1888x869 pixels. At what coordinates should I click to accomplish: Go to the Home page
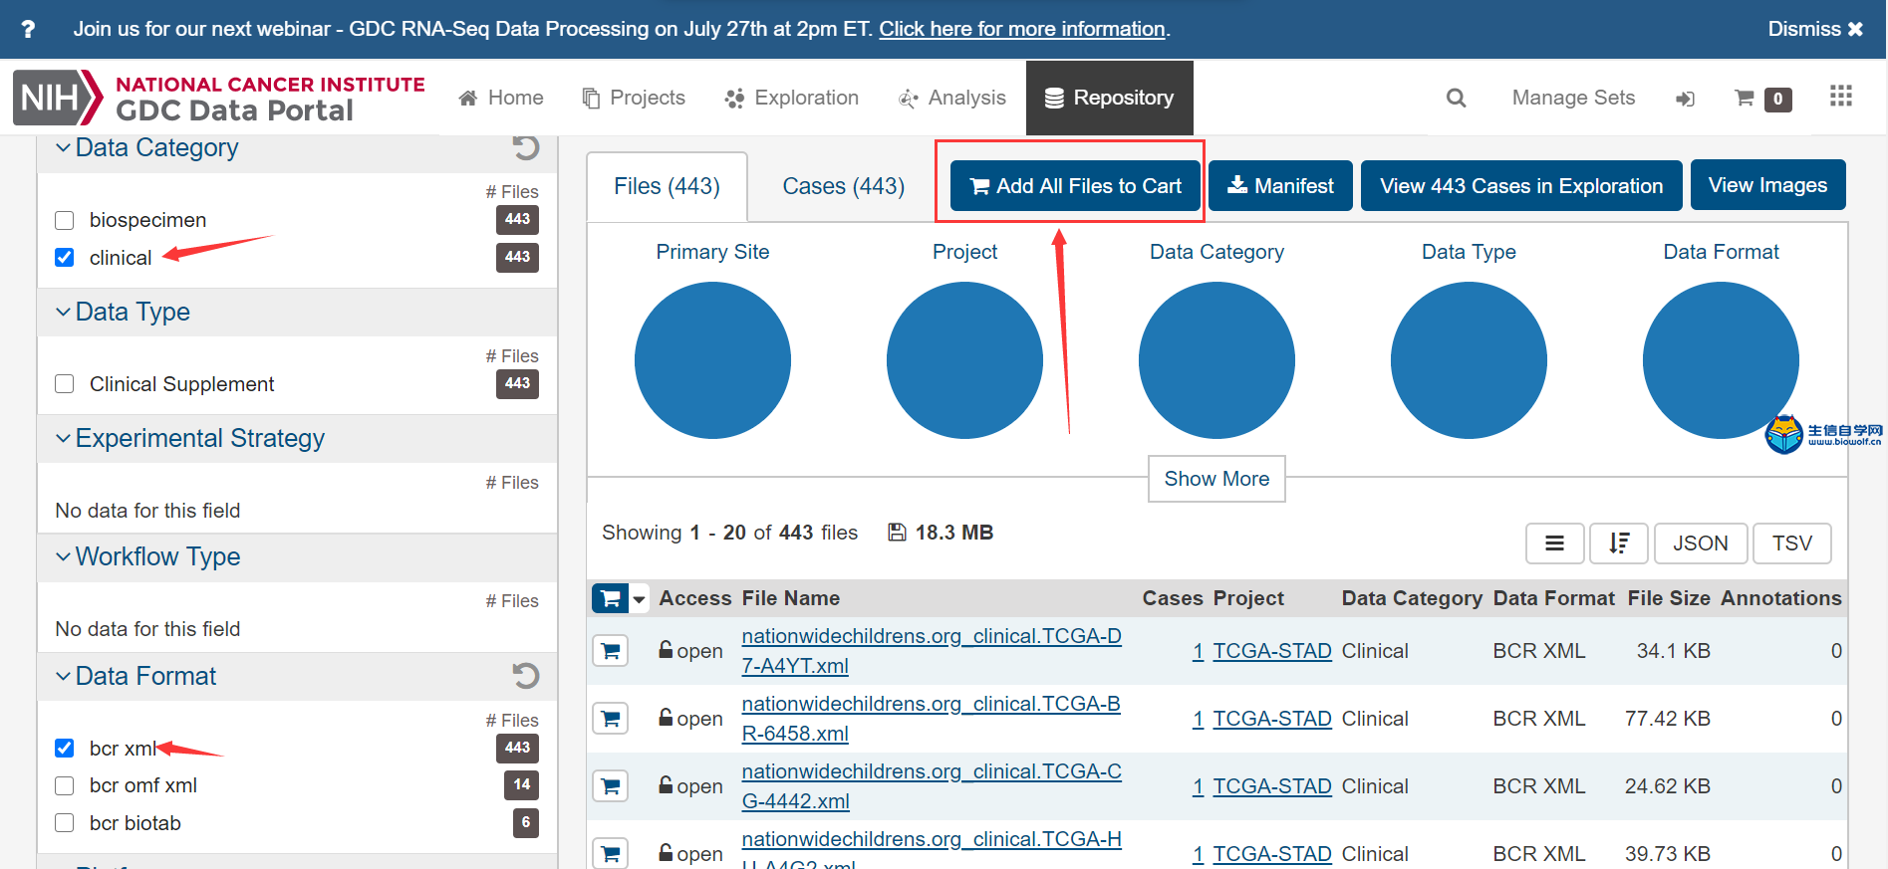501,98
